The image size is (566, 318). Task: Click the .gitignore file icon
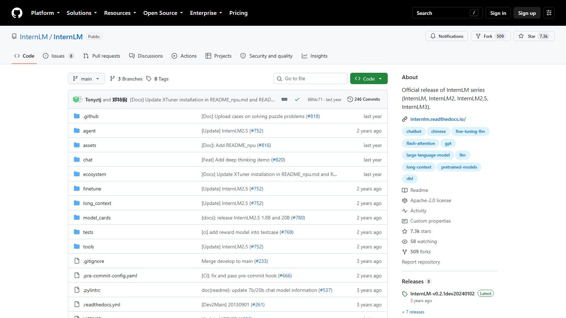point(77,261)
